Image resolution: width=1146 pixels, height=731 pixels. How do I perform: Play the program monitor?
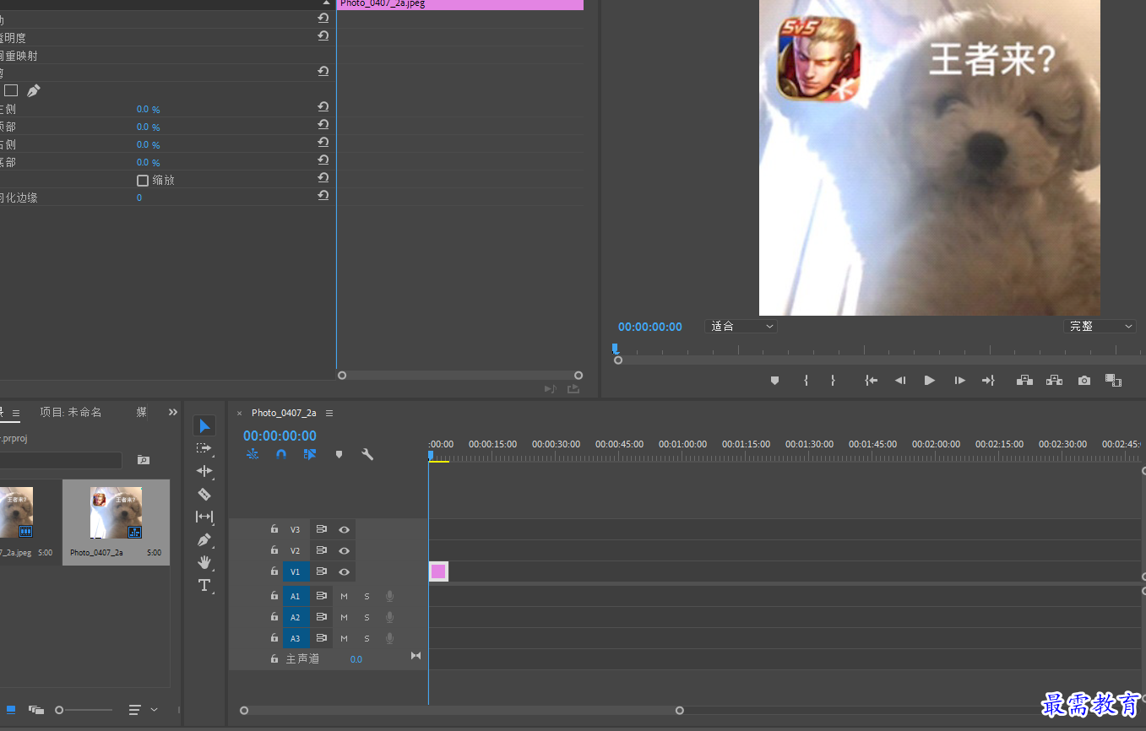point(930,381)
